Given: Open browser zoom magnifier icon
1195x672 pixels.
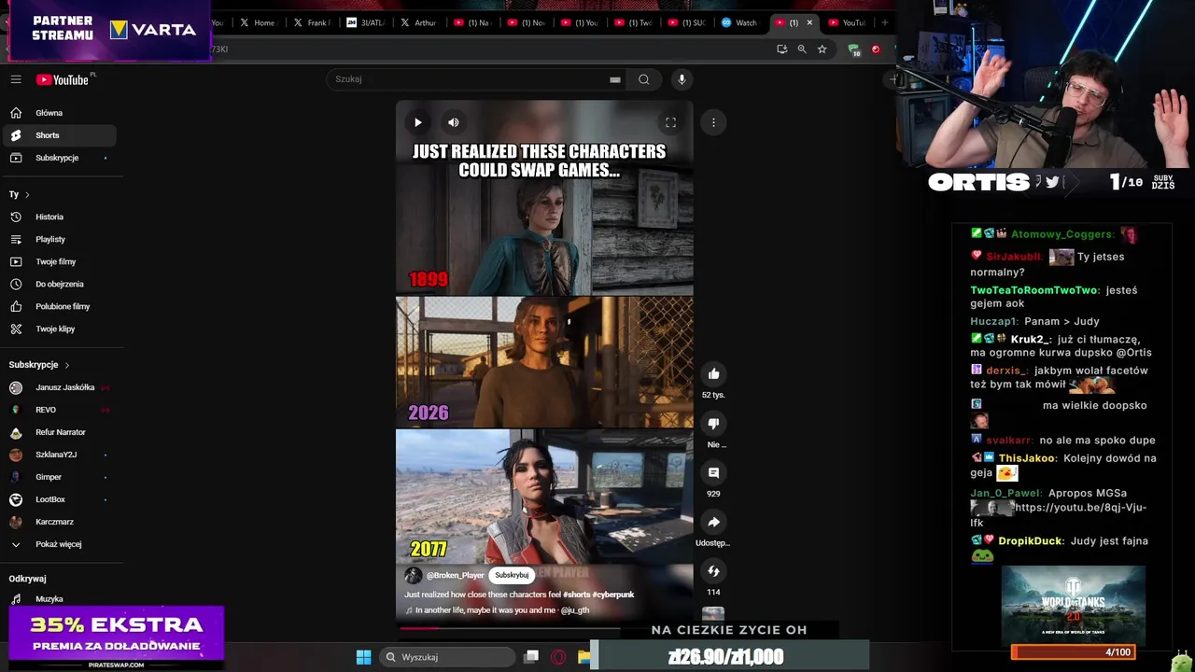Looking at the screenshot, I should tap(802, 49).
